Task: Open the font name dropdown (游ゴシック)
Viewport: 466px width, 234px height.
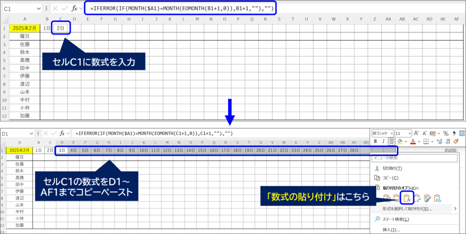Action: [381, 133]
